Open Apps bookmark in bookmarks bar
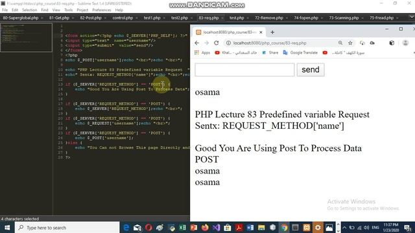Screen dimensions: 415x233 tap(202, 52)
